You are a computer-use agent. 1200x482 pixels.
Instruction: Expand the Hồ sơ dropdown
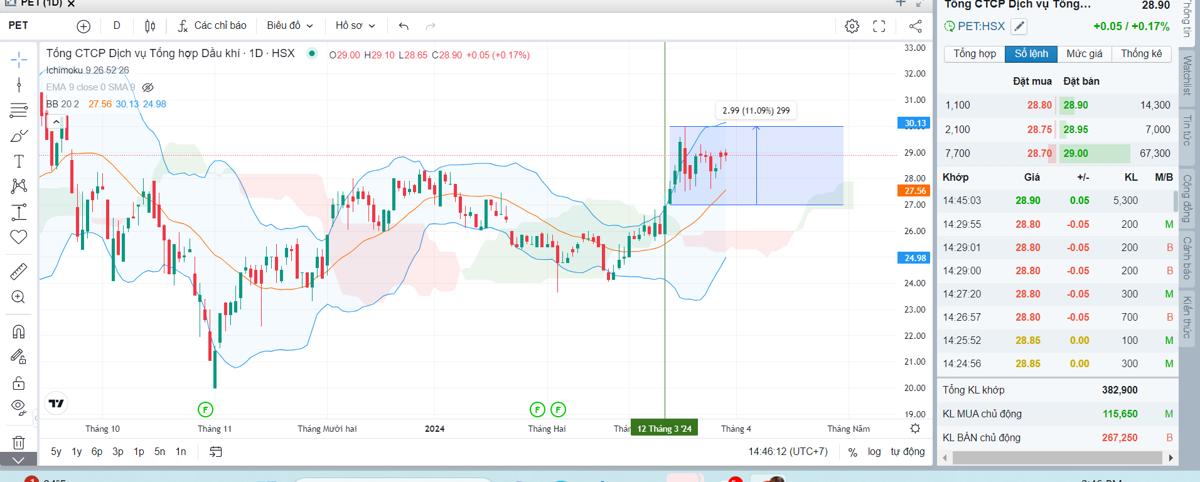[x=355, y=26]
